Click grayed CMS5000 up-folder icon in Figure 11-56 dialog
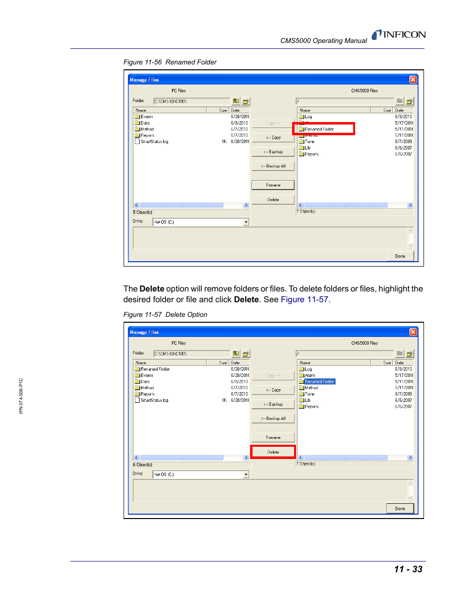Image resolution: width=466 pixels, height=603 pixels. coord(400,101)
